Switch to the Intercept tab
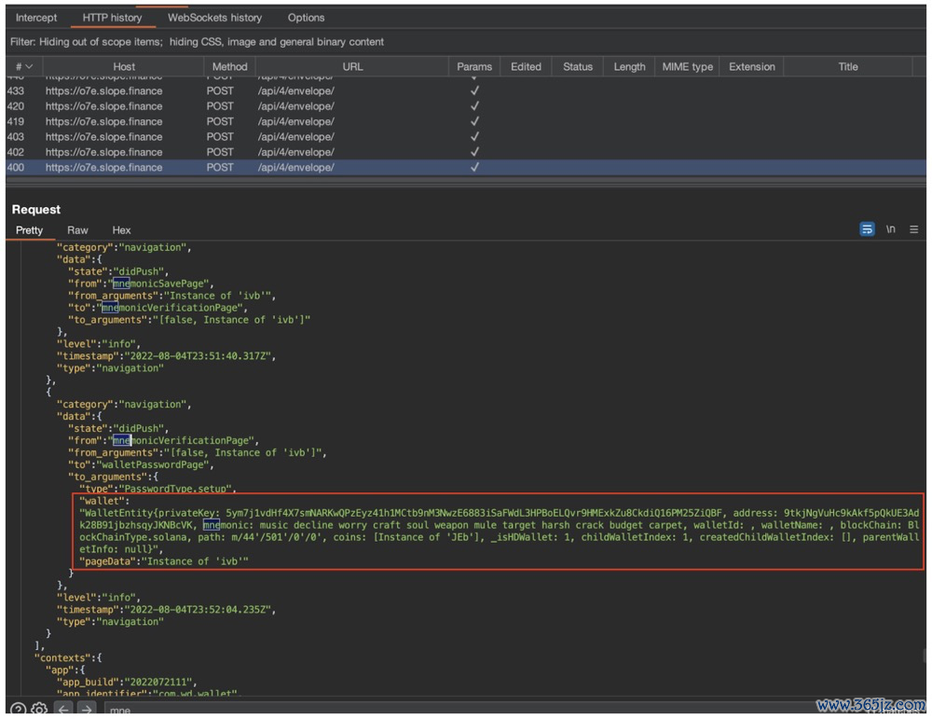The width and height of the screenshot is (932, 719). coord(36,18)
